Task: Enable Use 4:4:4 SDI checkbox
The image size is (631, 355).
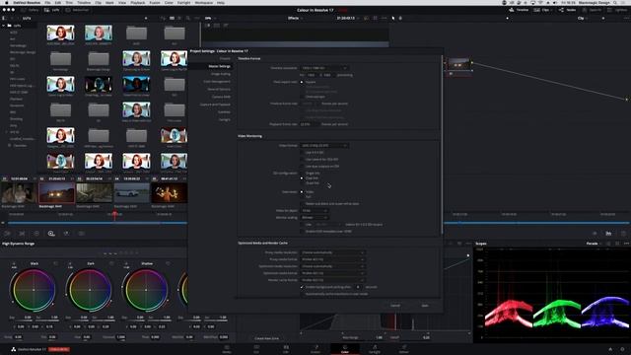Action: 302,153
